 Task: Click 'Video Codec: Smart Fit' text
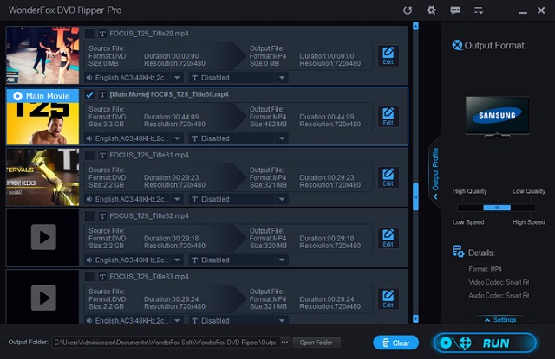[499, 282]
